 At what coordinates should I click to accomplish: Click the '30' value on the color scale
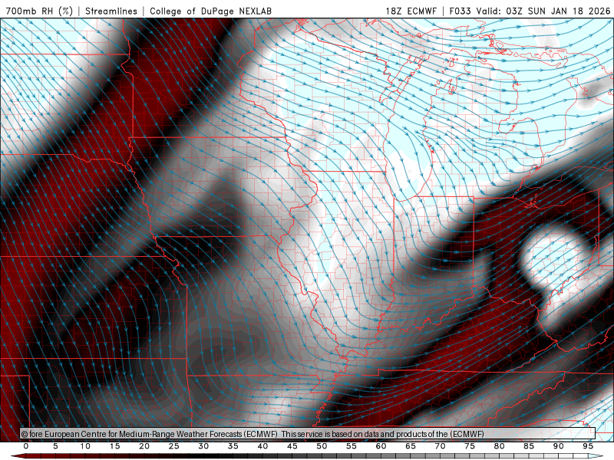coord(203,446)
